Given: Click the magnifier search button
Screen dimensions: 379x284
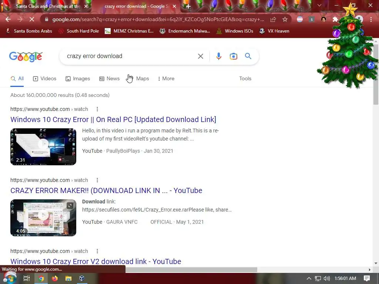Looking at the screenshot, I should pyautogui.click(x=248, y=56).
